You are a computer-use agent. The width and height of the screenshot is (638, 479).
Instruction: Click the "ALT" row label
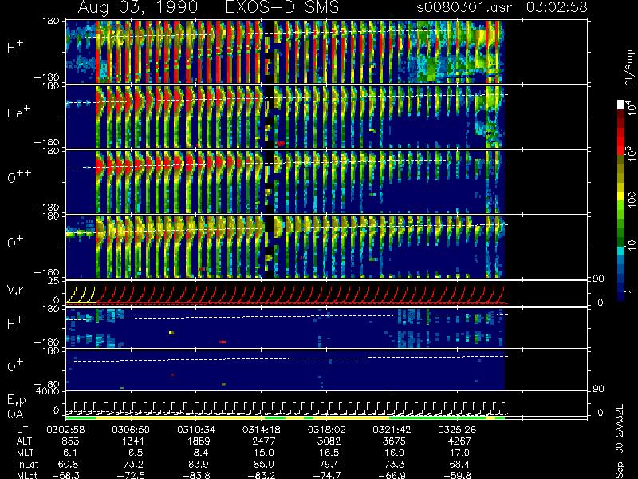click(24, 441)
